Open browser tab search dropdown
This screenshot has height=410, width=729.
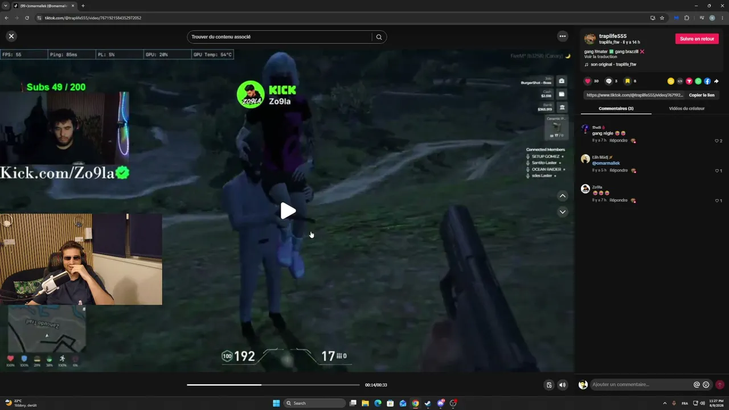5,6
